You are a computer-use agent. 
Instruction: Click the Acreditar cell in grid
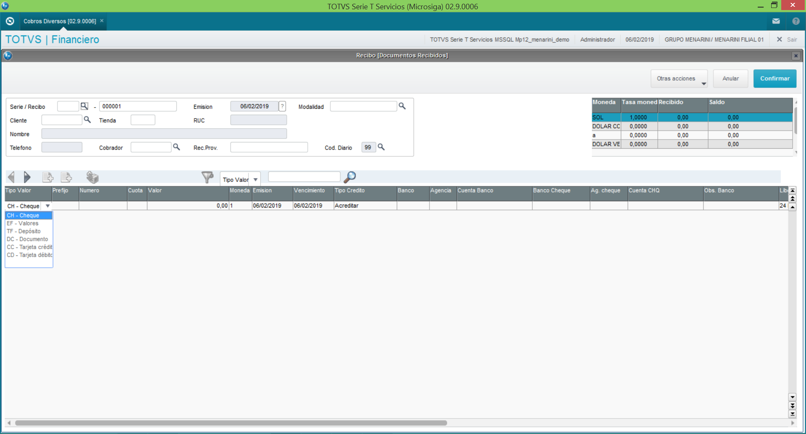[x=365, y=205]
